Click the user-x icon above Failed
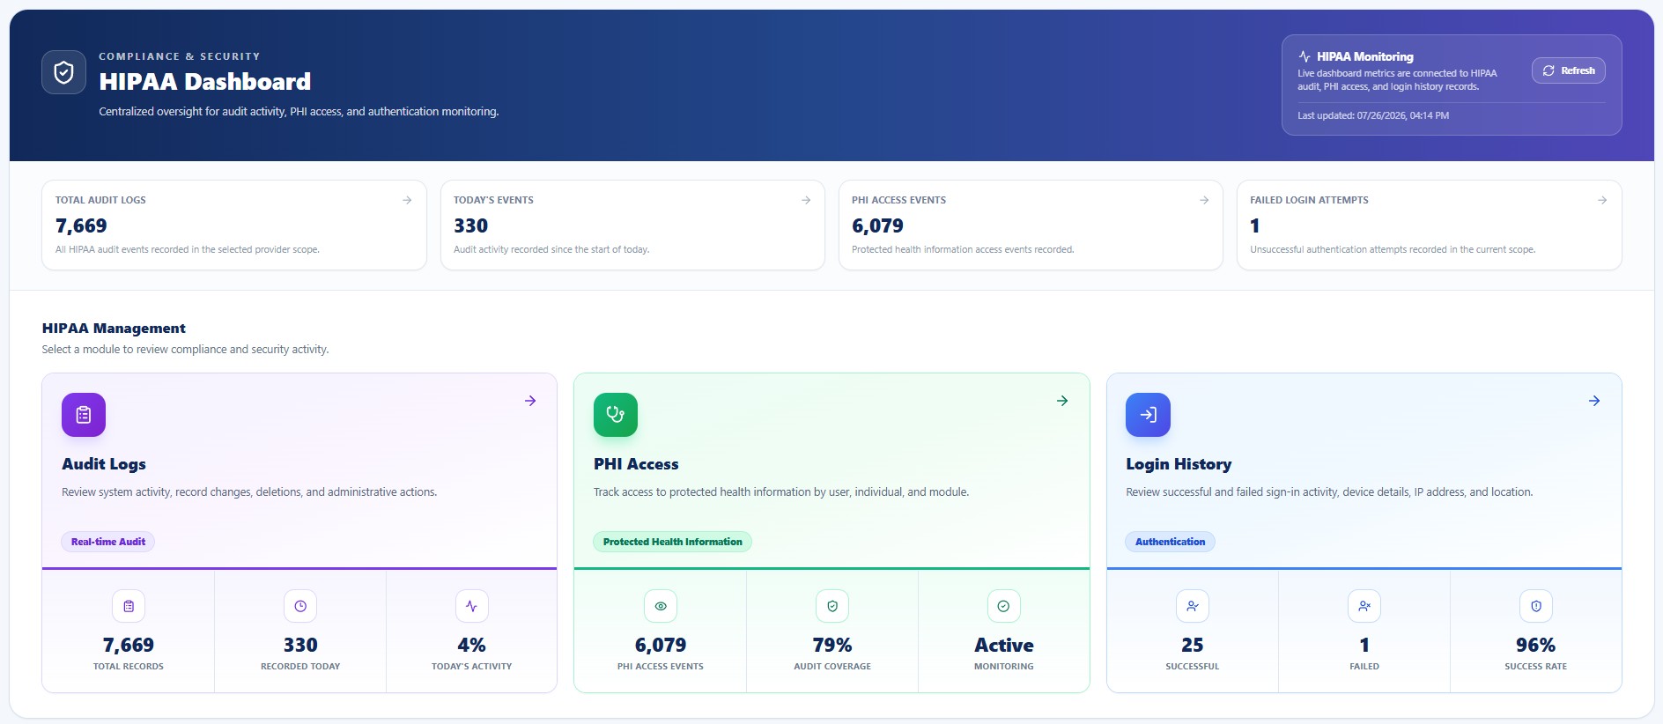1663x724 pixels. point(1364,606)
